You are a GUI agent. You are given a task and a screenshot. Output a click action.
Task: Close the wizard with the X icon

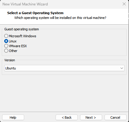124,4
